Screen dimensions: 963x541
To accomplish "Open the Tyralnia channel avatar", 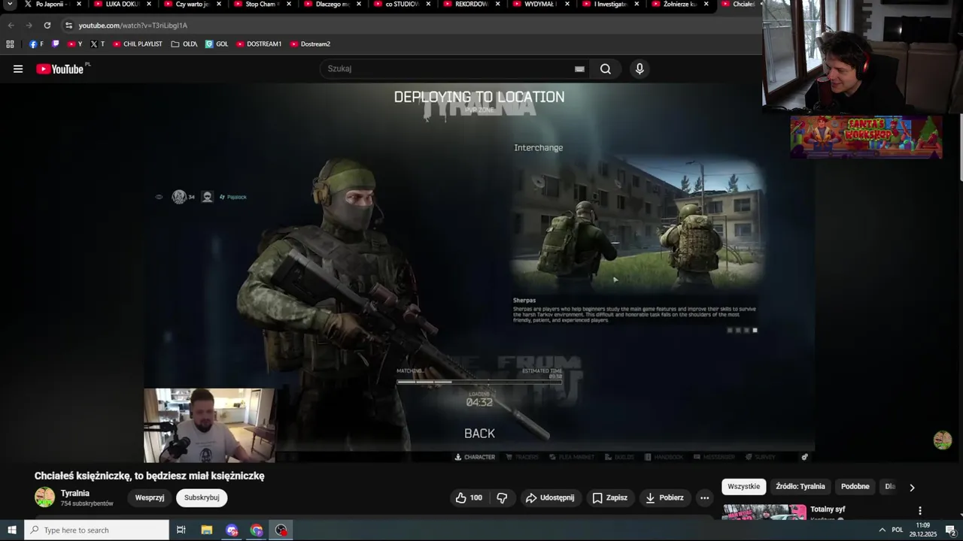I will 45,497.
